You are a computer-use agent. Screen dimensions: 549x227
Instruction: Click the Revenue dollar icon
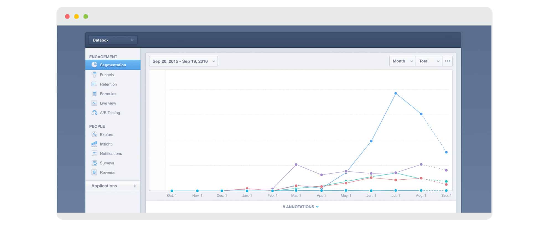point(94,172)
